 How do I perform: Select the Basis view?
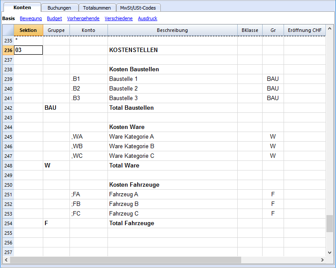tap(9, 18)
